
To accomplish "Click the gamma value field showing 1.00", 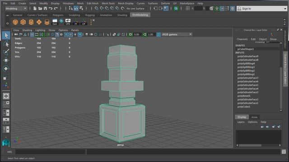I will click(x=151, y=34).
